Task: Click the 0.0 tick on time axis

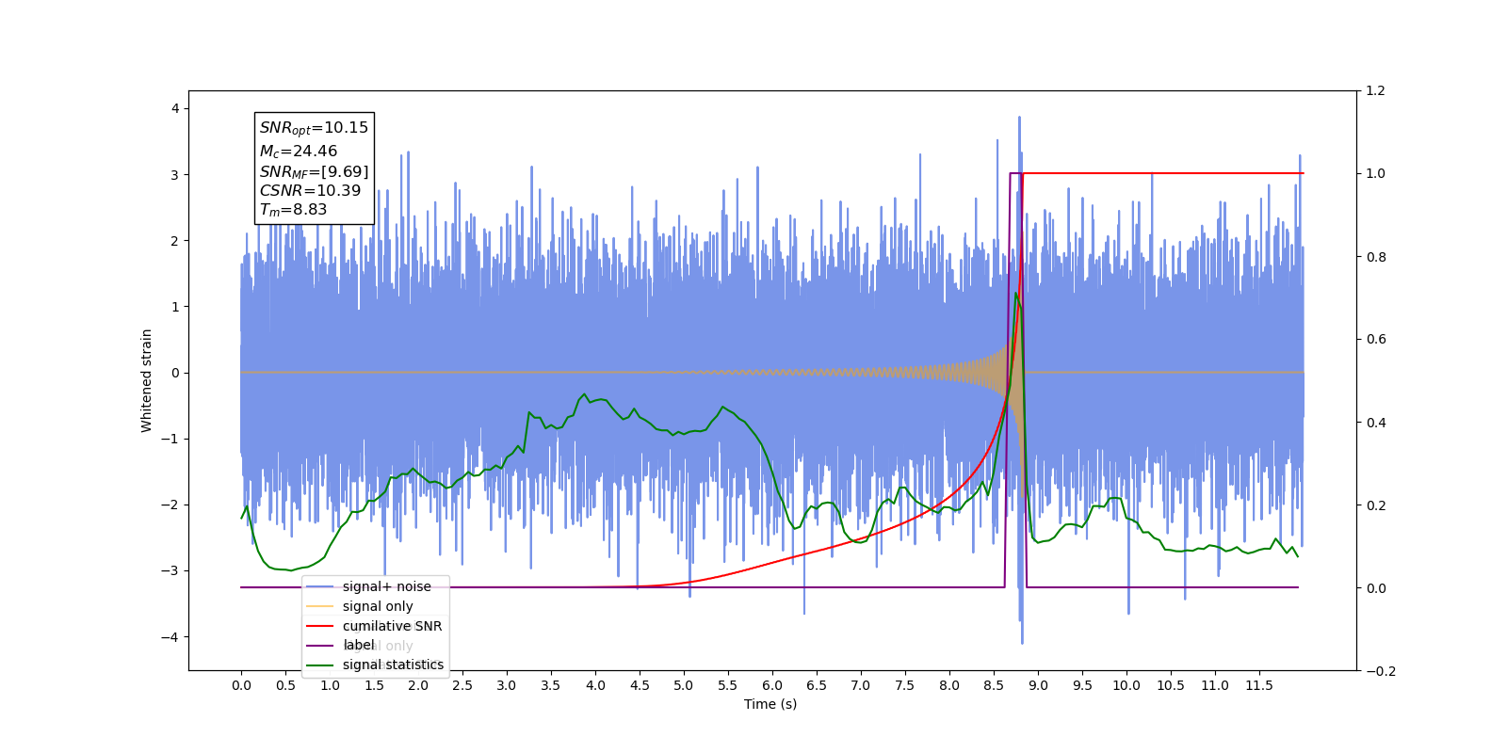Action: click(x=241, y=685)
